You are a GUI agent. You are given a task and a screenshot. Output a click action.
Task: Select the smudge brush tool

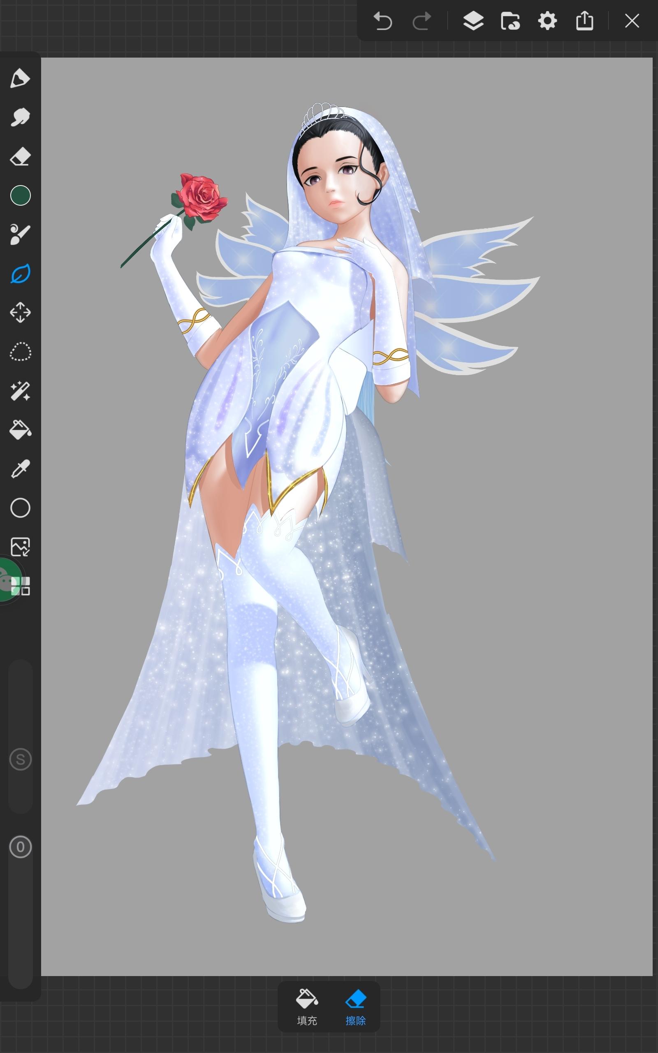tap(20, 117)
